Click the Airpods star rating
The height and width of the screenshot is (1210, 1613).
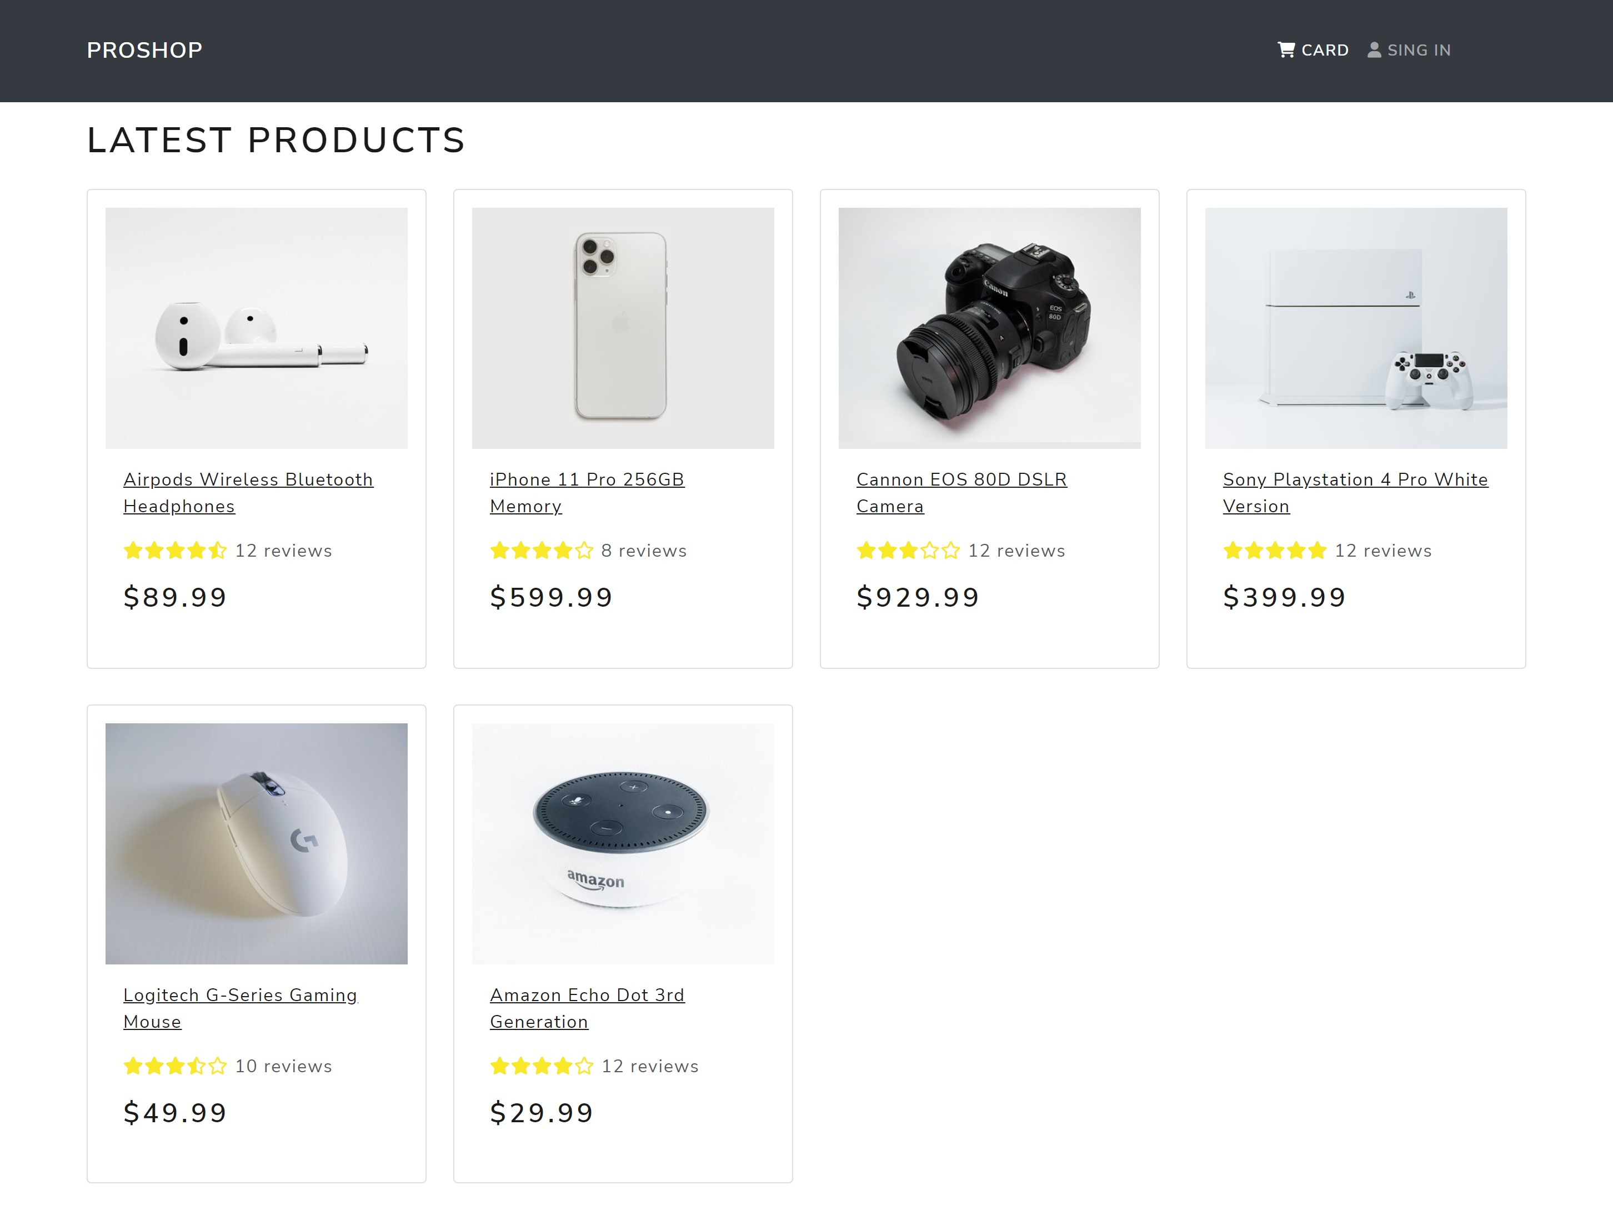pyautogui.click(x=175, y=551)
